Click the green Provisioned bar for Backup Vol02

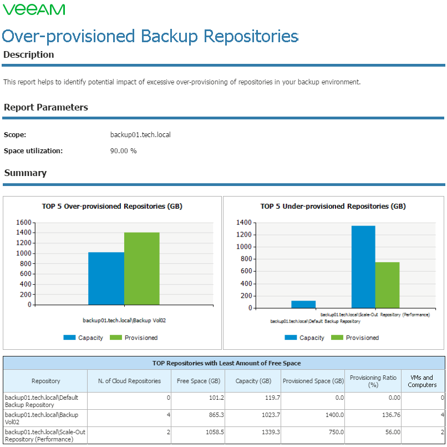point(141,269)
